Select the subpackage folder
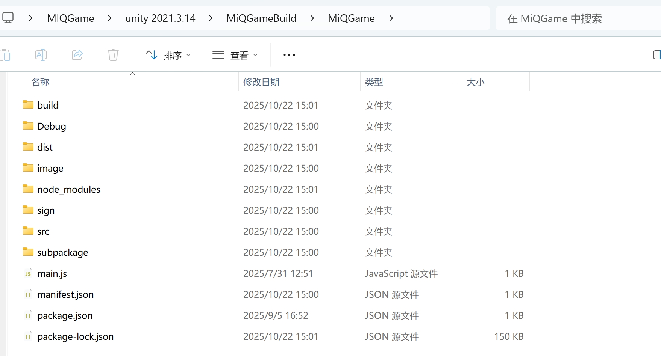The height and width of the screenshot is (356, 661). pyautogui.click(x=62, y=252)
